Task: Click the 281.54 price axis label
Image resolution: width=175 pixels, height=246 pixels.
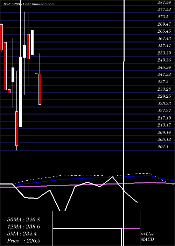Action: tap(164, 2)
